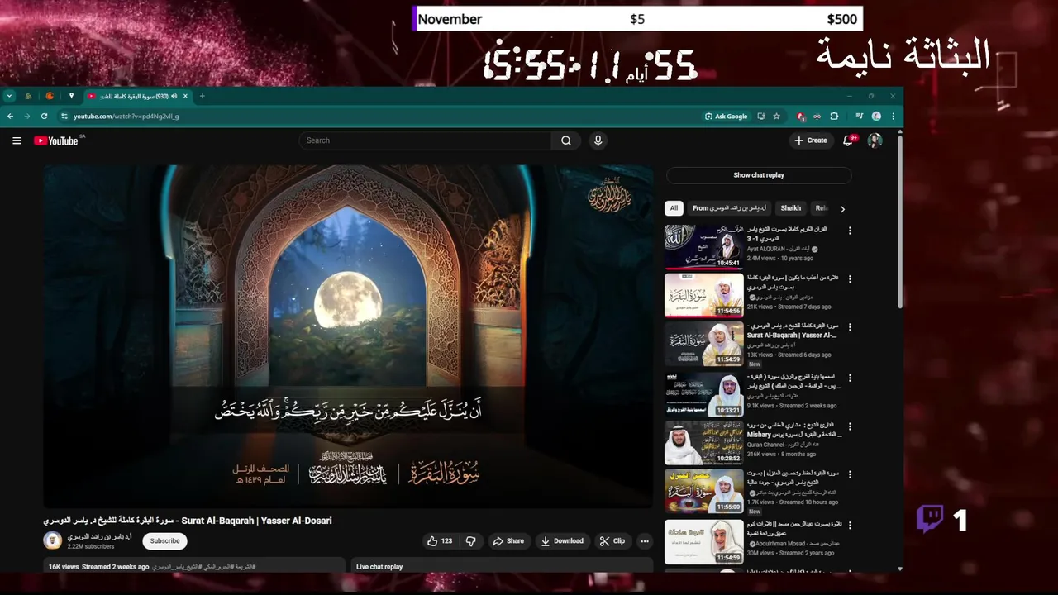Dislike the video with thumbs down
1058x595 pixels.
[470, 541]
